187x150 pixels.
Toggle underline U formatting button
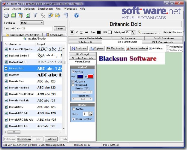click(81, 32)
